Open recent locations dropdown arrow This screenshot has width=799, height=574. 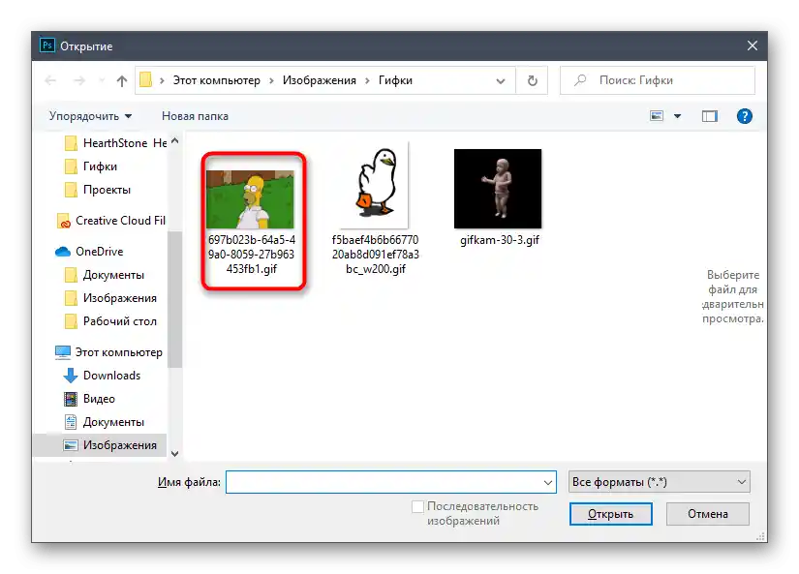pos(102,80)
